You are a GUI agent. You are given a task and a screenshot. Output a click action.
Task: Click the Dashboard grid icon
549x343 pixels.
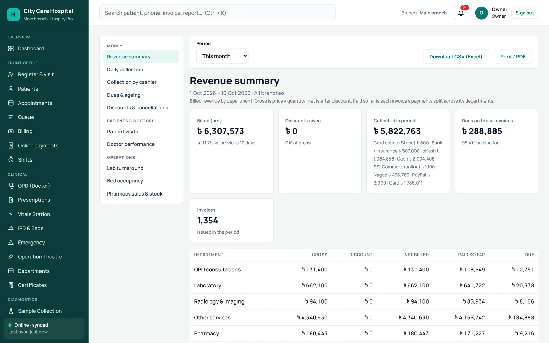pyautogui.click(x=11, y=49)
